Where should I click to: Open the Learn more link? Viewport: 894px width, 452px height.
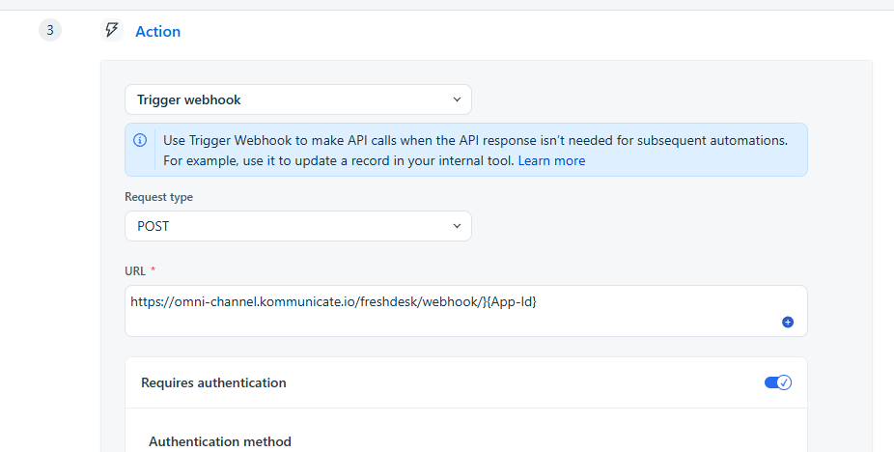pyautogui.click(x=551, y=161)
